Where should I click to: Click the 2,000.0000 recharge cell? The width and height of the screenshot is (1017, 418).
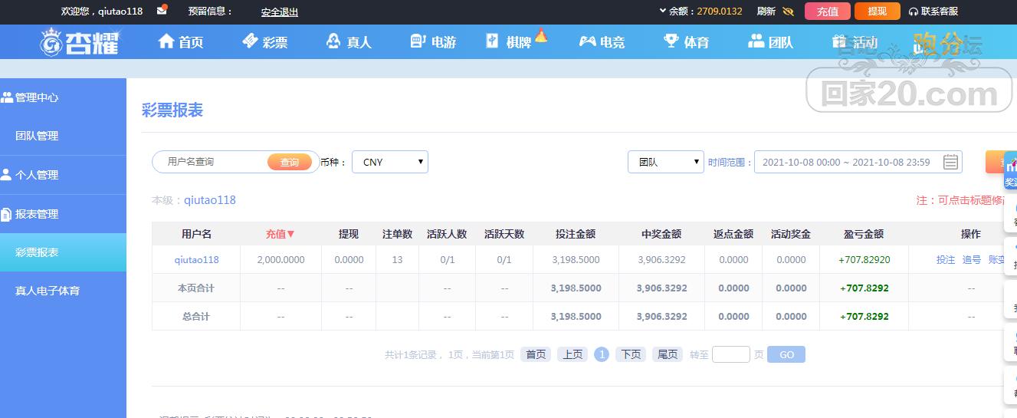coord(280,260)
